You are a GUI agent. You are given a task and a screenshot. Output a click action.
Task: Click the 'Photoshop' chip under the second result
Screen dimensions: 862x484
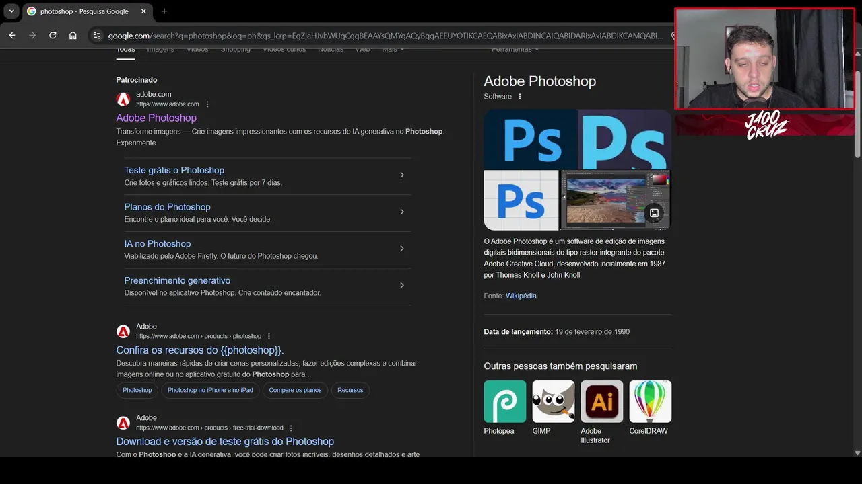[x=137, y=390]
